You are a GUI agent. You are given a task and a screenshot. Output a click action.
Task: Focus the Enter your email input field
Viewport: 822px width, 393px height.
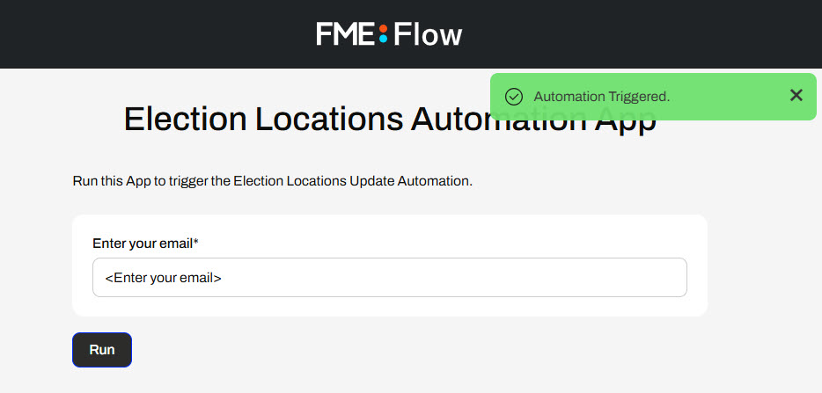click(390, 277)
